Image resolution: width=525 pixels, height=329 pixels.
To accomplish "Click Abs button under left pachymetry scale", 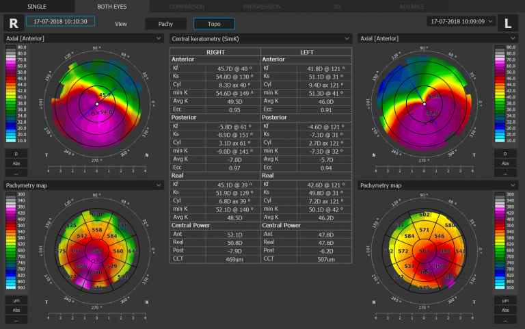I will pos(505,311).
